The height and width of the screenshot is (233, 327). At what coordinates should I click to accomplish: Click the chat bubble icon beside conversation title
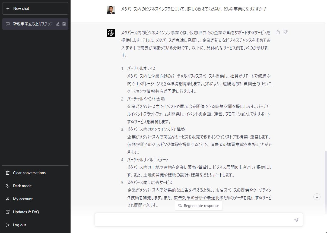tap(8, 24)
